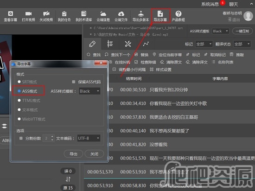Click the 译 0 counter badge
255x191 pixels.
point(68,171)
